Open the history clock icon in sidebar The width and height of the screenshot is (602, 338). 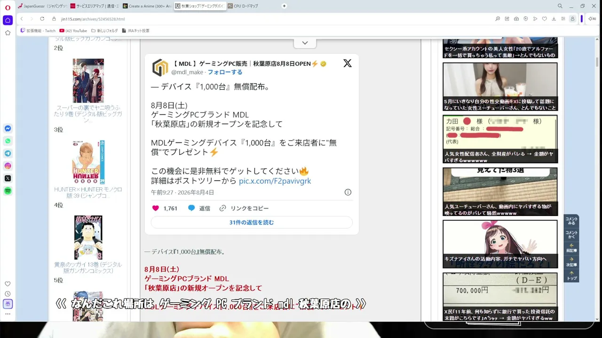point(8,294)
